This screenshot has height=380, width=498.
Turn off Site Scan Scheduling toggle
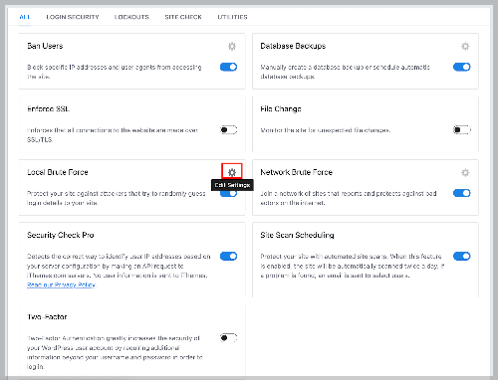pos(462,256)
